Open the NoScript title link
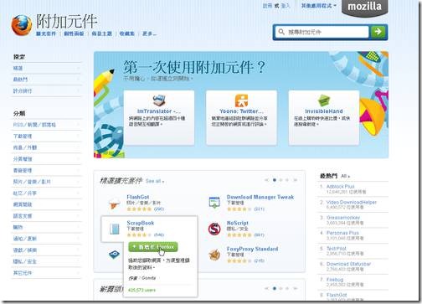The height and width of the screenshot is (304, 422). click(238, 223)
